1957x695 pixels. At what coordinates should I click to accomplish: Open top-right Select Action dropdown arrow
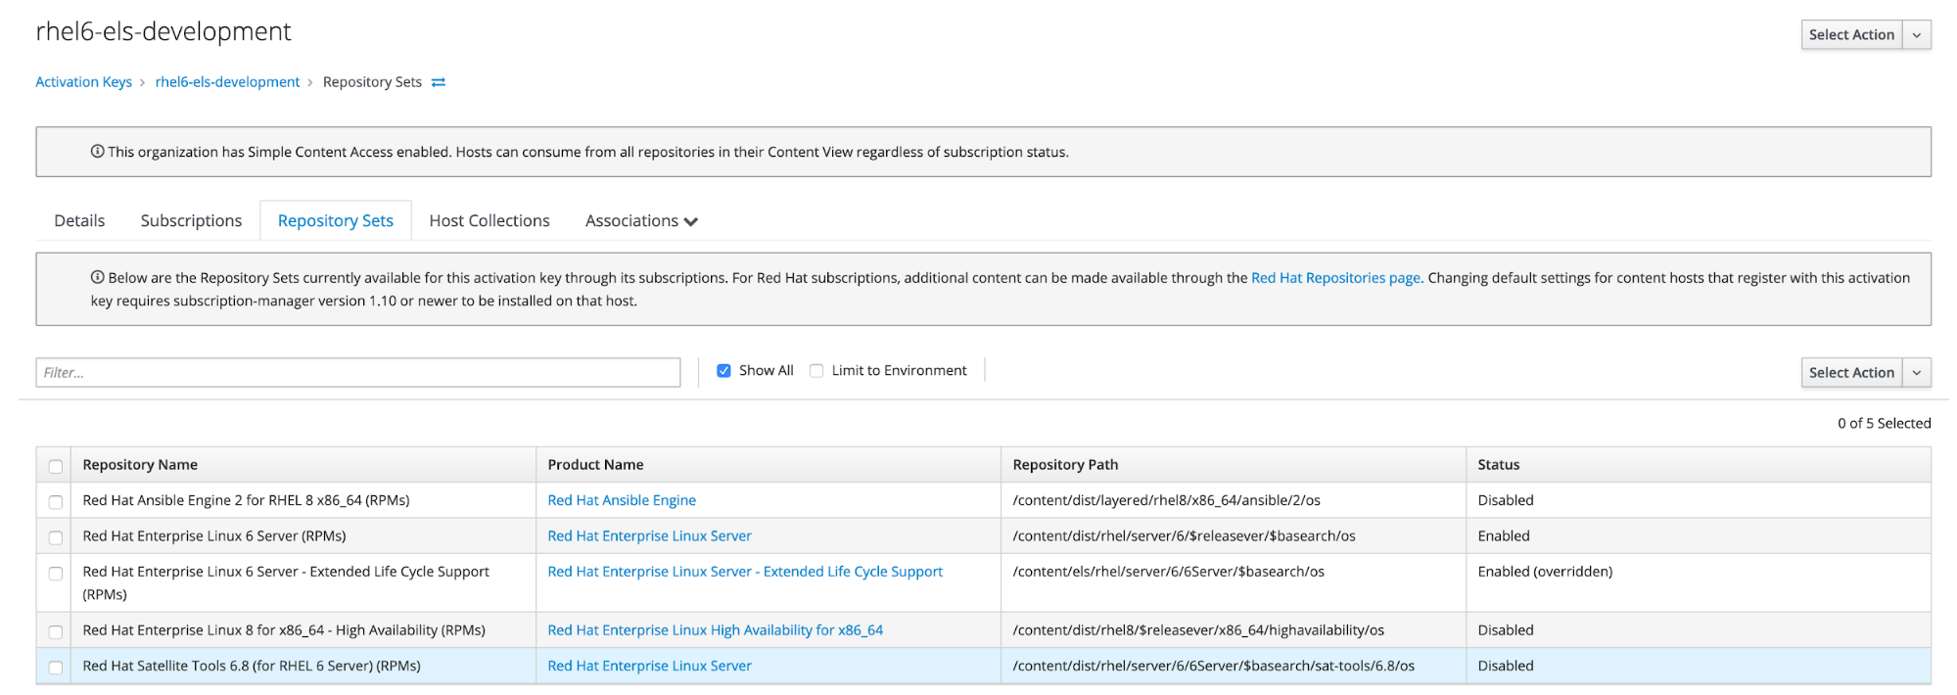click(1916, 35)
